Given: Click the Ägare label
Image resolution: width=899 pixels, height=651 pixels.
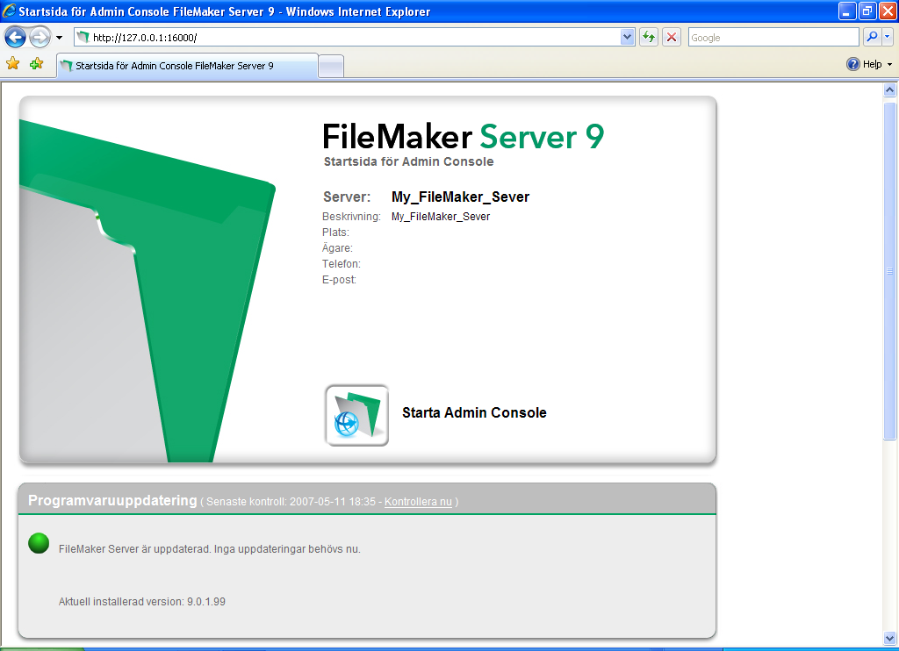Looking at the screenshot, I should click(337, 247).
